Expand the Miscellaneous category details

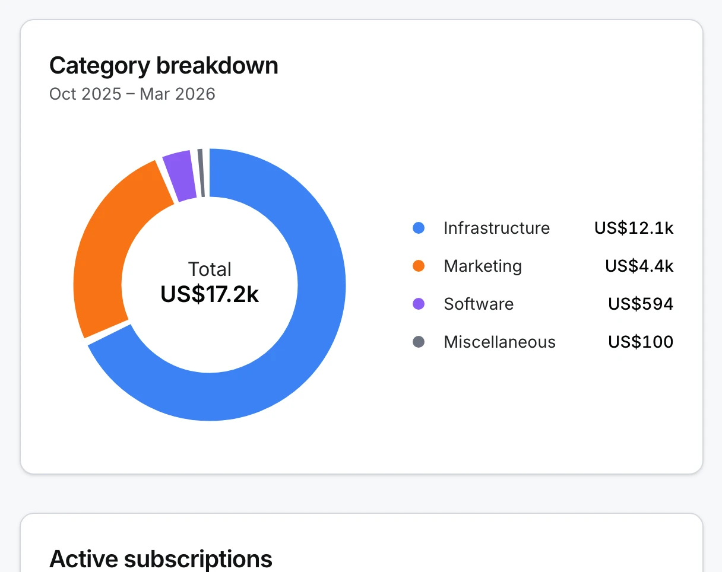pos(499,341)
